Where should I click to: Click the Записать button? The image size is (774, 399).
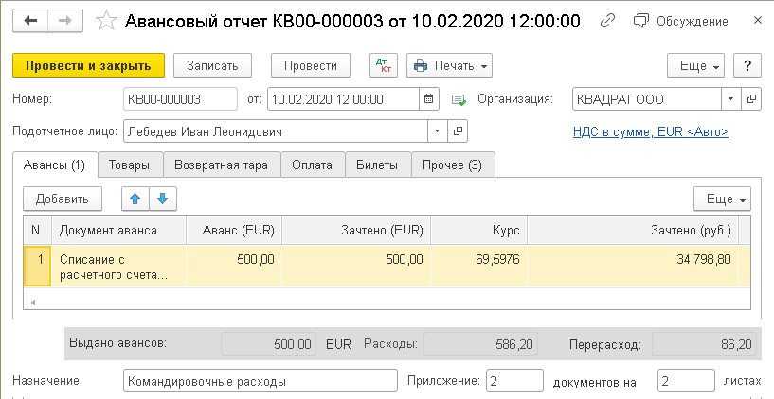tap(213, 65)
